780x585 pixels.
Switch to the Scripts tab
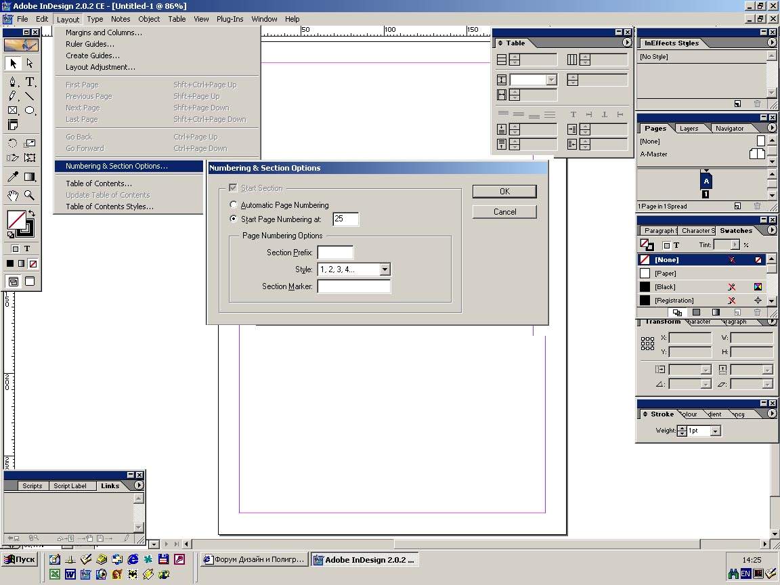tap(32, 486)
